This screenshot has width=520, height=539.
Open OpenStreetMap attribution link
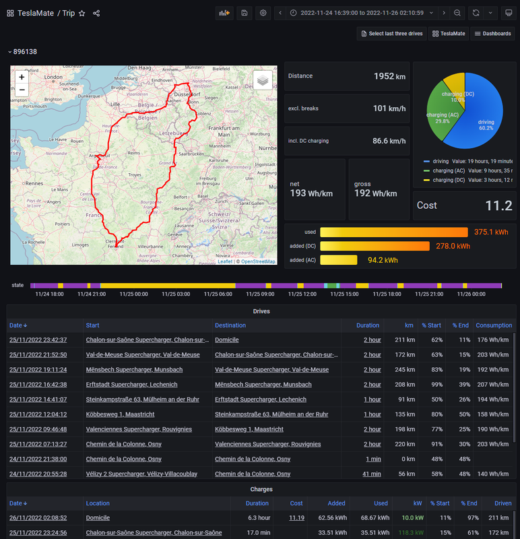click(x=258, y=261)
